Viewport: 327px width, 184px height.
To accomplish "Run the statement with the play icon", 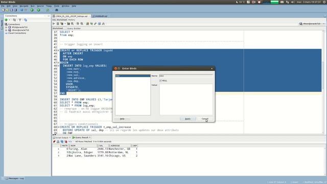I will pos(54,24).
